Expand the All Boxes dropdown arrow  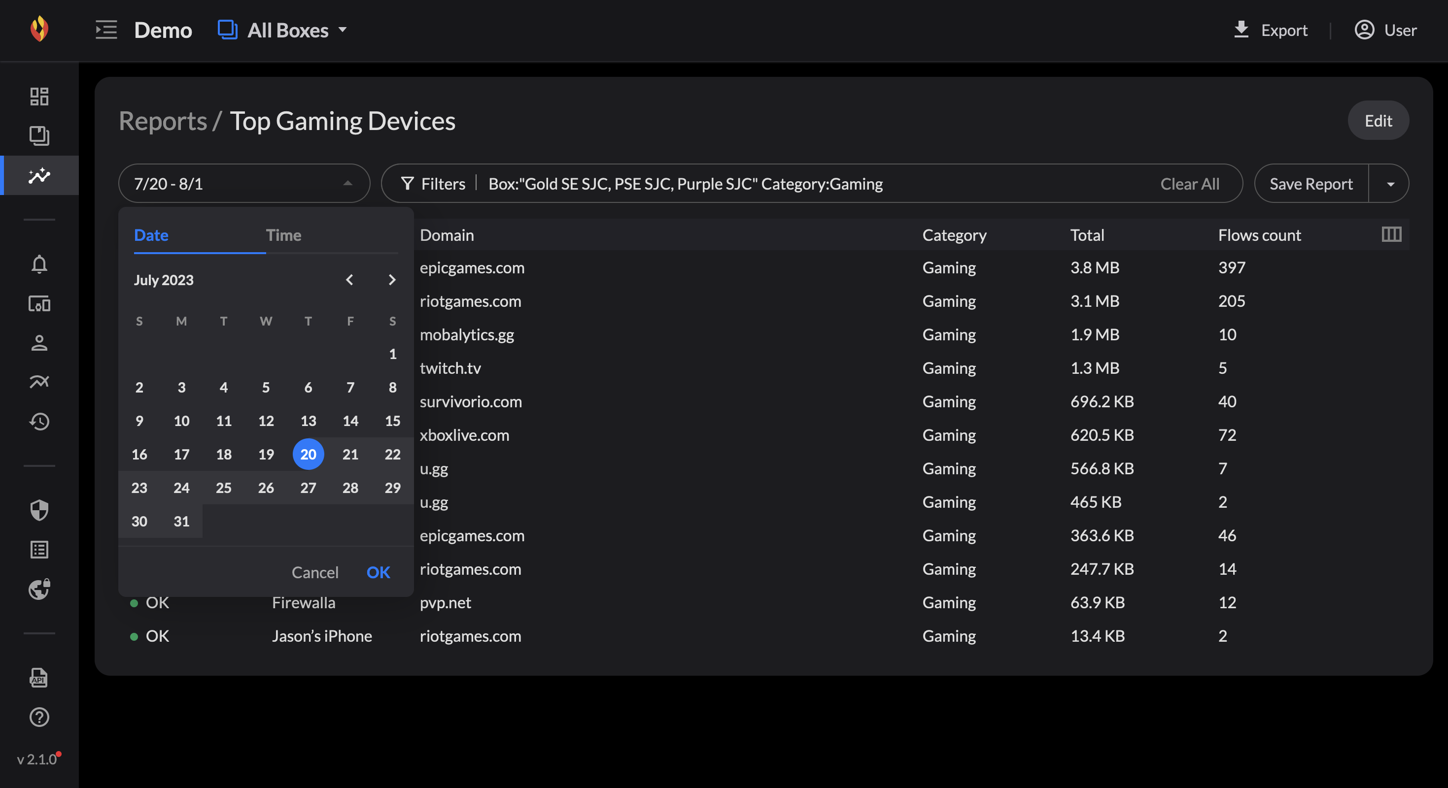tap(343, 30)
